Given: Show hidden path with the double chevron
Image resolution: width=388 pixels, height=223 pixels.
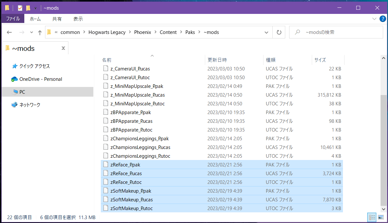Looking at the screenshot, I should pos(56,32).
